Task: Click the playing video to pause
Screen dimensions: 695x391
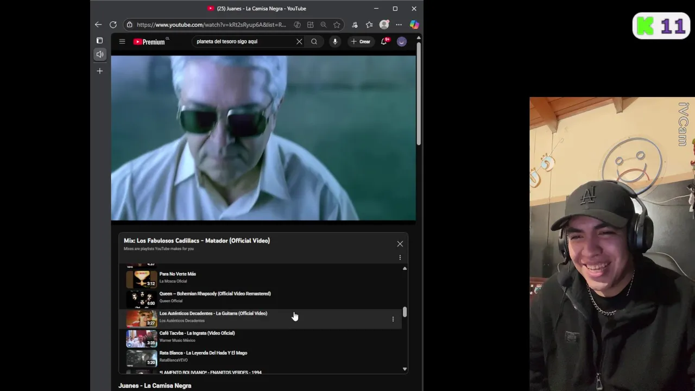Action: pyautogui.click(x=263, y=138)
